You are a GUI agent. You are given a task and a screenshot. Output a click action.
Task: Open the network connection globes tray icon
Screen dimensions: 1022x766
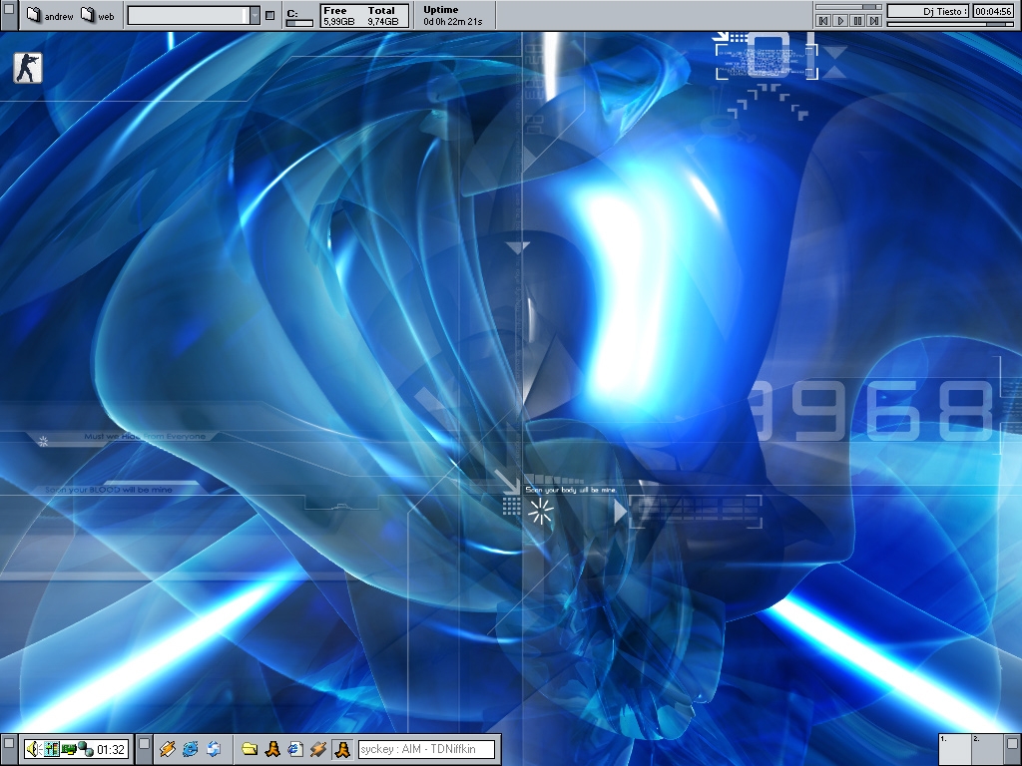point(86,749)
